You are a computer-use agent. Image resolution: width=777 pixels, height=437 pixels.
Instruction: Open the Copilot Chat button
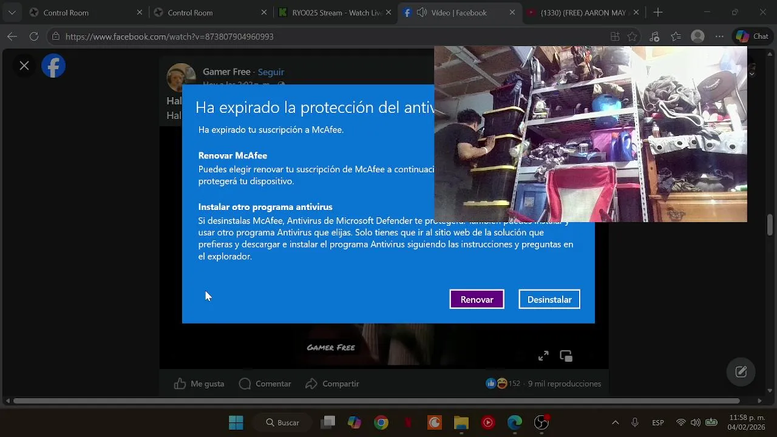point(752,36)
